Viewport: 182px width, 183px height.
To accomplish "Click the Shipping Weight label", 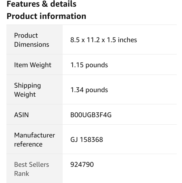I will [x=28, y=90].
